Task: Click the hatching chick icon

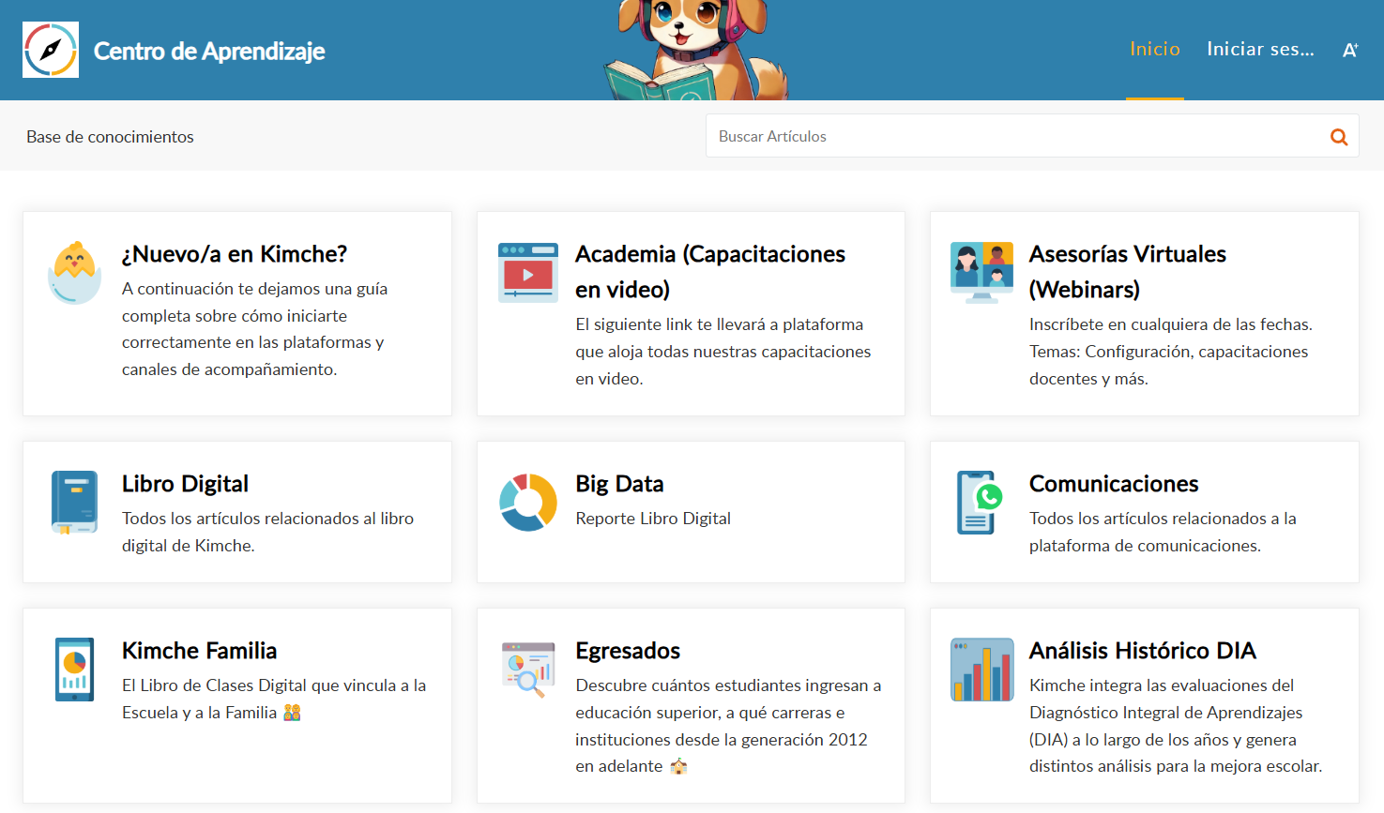Action: 74,273
